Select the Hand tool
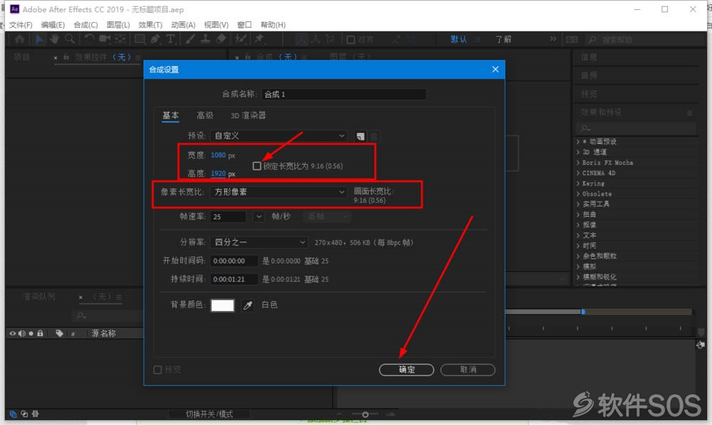Screen dimensions: 712x425 [x=55, y=39]
